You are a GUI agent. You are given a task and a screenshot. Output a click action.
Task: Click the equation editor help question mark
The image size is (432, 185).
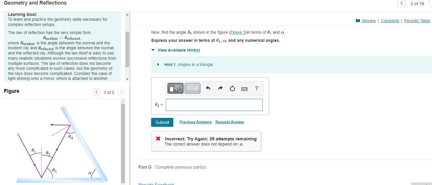click(256, 88)
